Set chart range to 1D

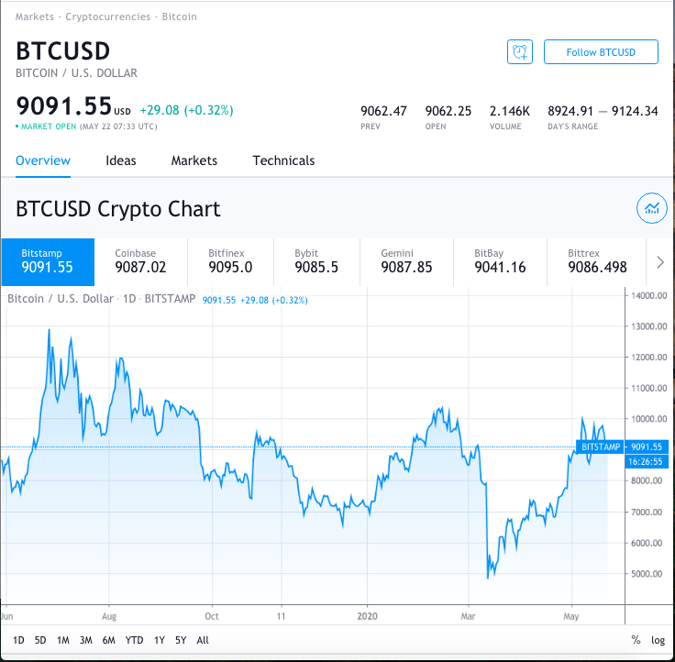[18, 640]
